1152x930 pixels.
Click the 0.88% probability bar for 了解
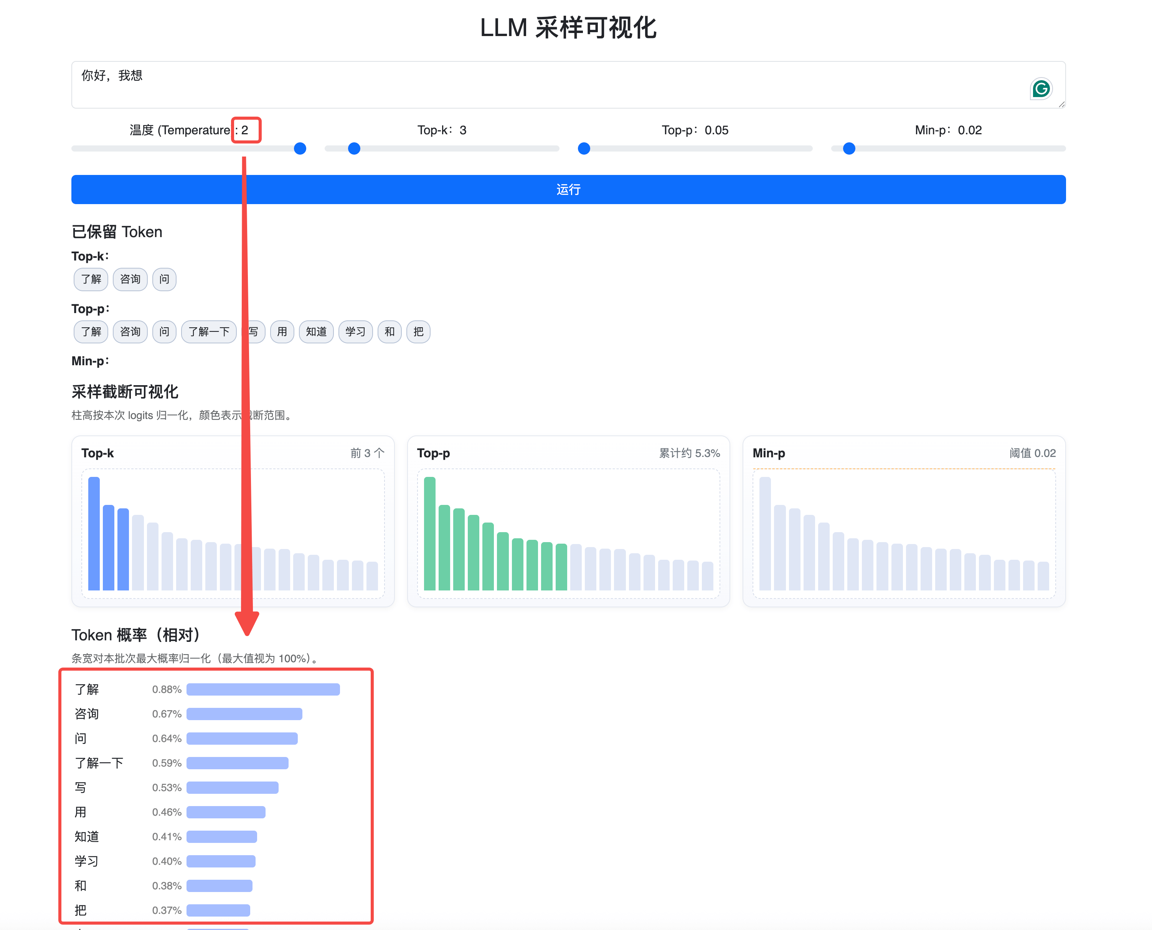(x=262, y=689)
